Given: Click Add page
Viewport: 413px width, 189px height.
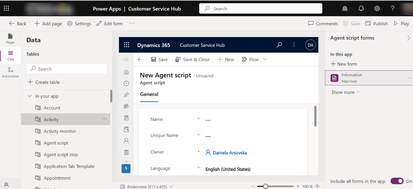Looking at the screenshot, I should (x=48, y=24).
